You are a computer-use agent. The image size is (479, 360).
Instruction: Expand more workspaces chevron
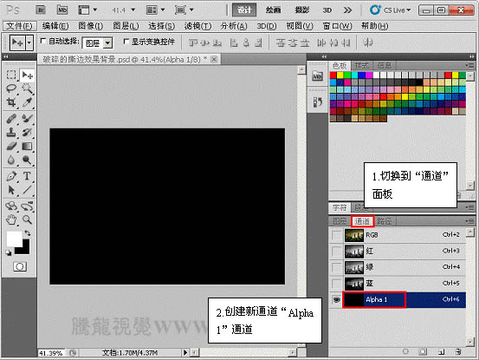pyautogui.click(x=347, y=10)
